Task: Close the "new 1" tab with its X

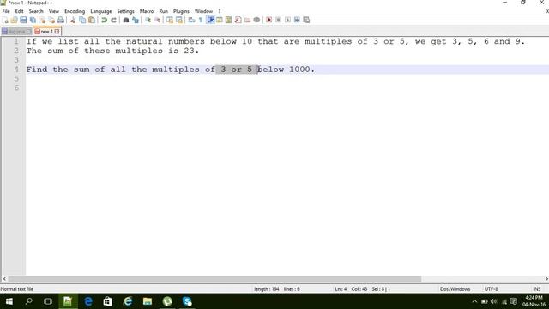Action: tap(57, 32)
